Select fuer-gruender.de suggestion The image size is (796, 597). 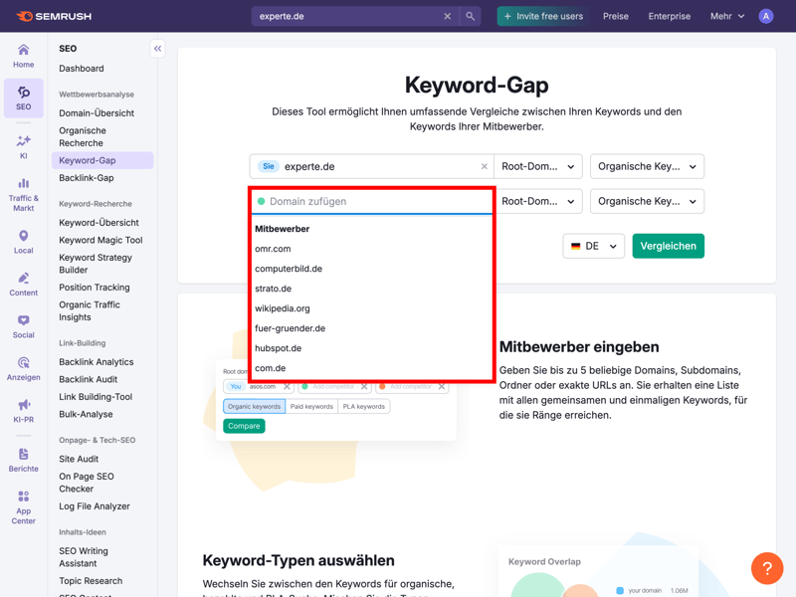[x=371, y=328]
